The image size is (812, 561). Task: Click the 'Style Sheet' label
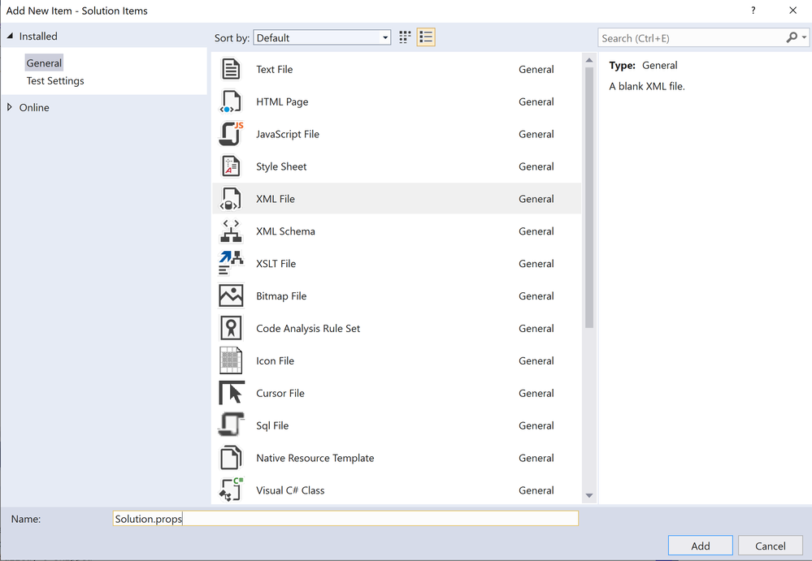point(281,166)
